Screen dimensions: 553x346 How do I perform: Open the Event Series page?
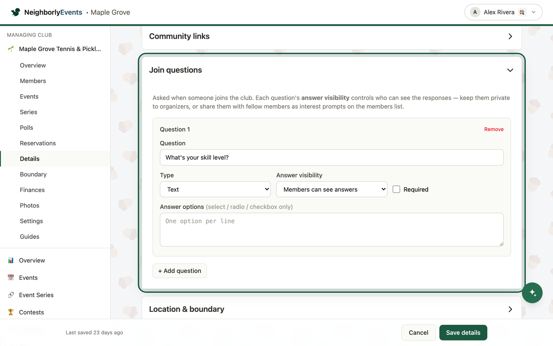36,295
